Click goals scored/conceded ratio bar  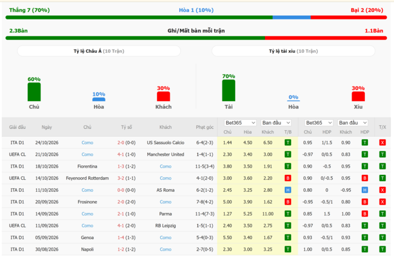point(196,38)
